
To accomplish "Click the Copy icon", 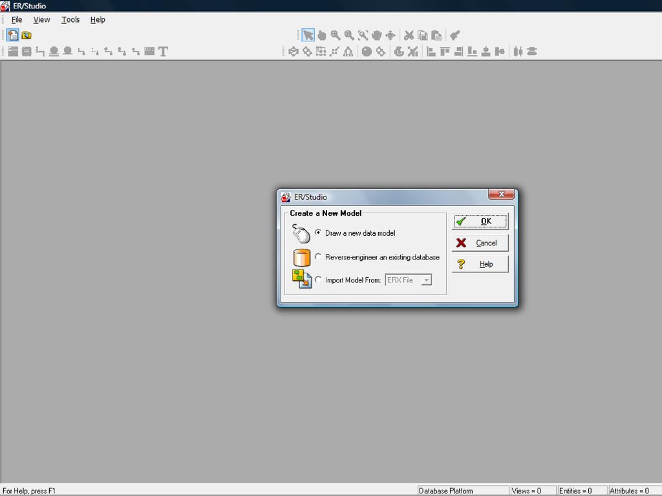I will (423, 36).
